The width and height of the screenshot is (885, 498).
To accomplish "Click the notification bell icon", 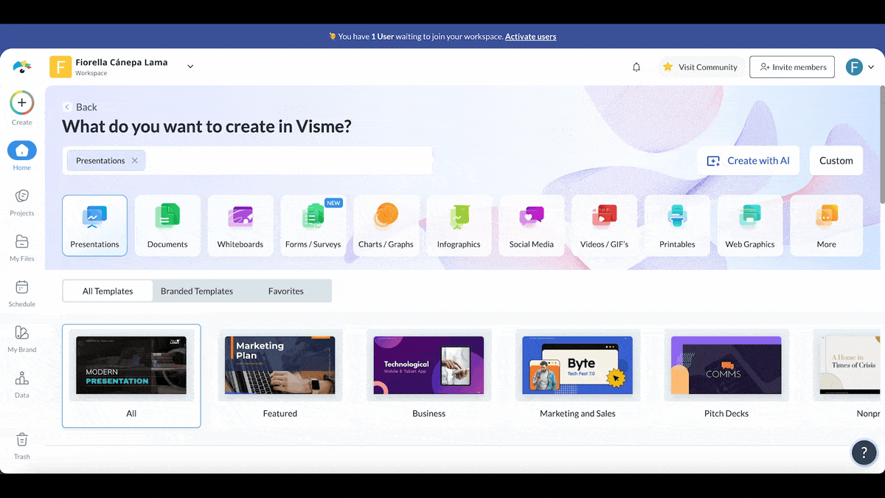I will pos(636,66).
